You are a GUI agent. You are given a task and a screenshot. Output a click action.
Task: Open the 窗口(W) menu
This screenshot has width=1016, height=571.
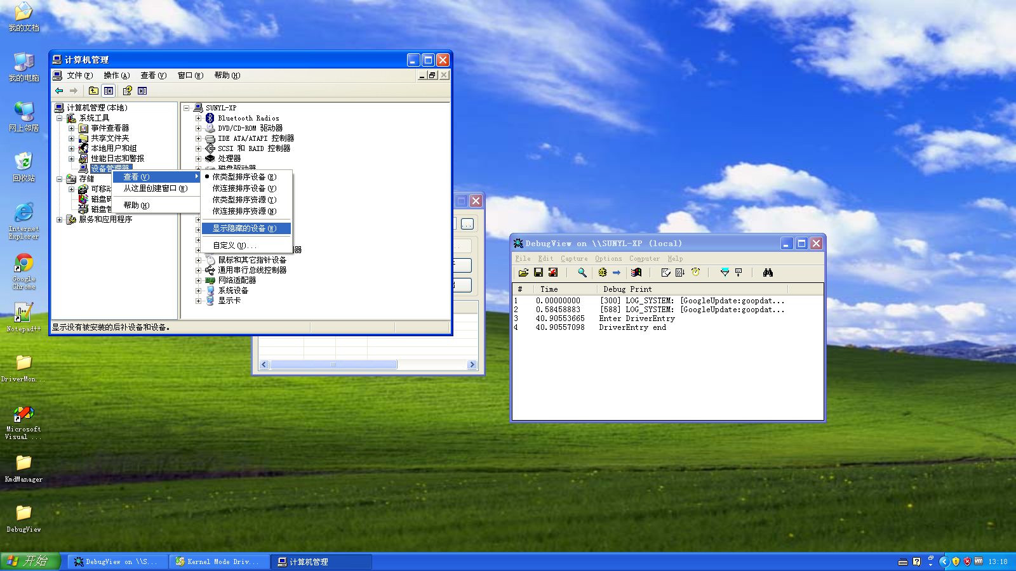pyautogui.click(x=190, y=75)
